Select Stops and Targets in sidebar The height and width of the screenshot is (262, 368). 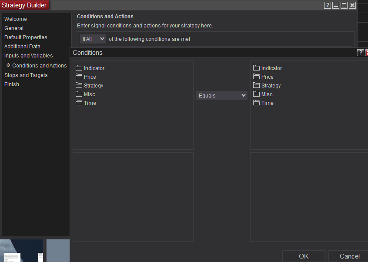tap(26, 75)
